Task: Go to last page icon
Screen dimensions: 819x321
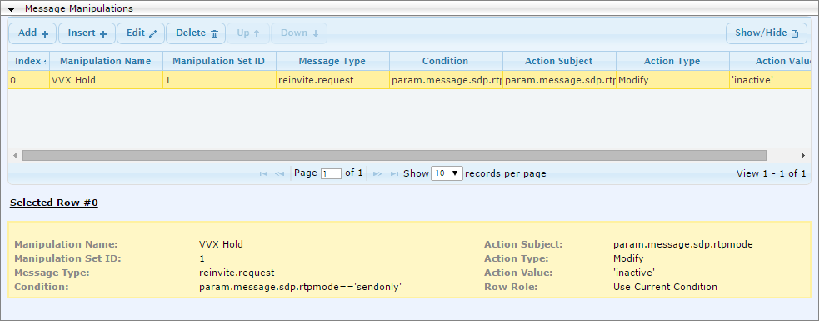Action: coord(394,173)
